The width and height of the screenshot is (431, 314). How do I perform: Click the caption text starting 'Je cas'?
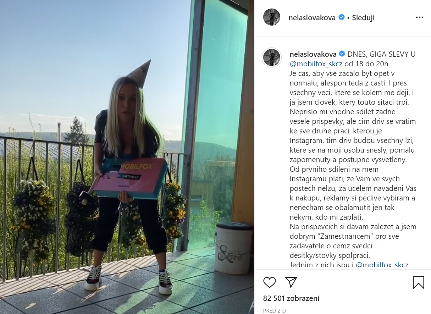tap(353, 164)
